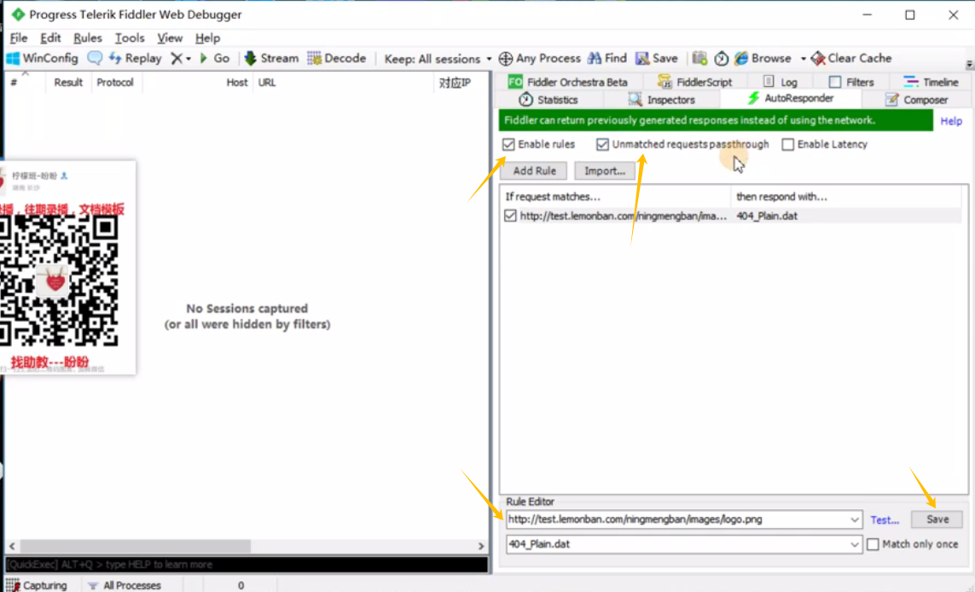Toggle Unmatched requests passthrough checkbox
The height and width of the screenshot is (592, 975).
coord(602,144)
